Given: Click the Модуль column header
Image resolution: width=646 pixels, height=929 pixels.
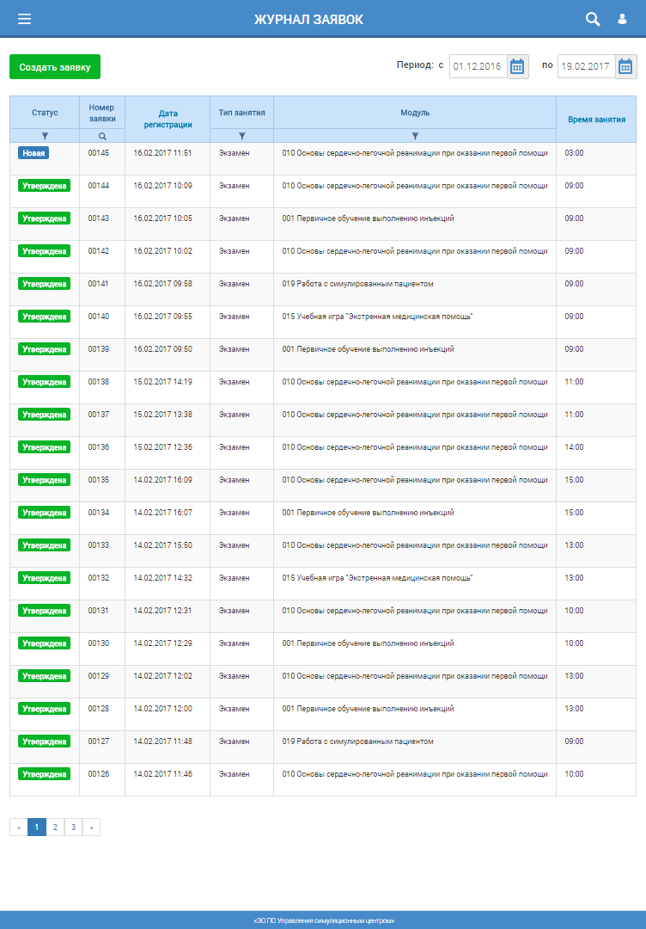Looking at the screenshot, I should pos(415,113).
